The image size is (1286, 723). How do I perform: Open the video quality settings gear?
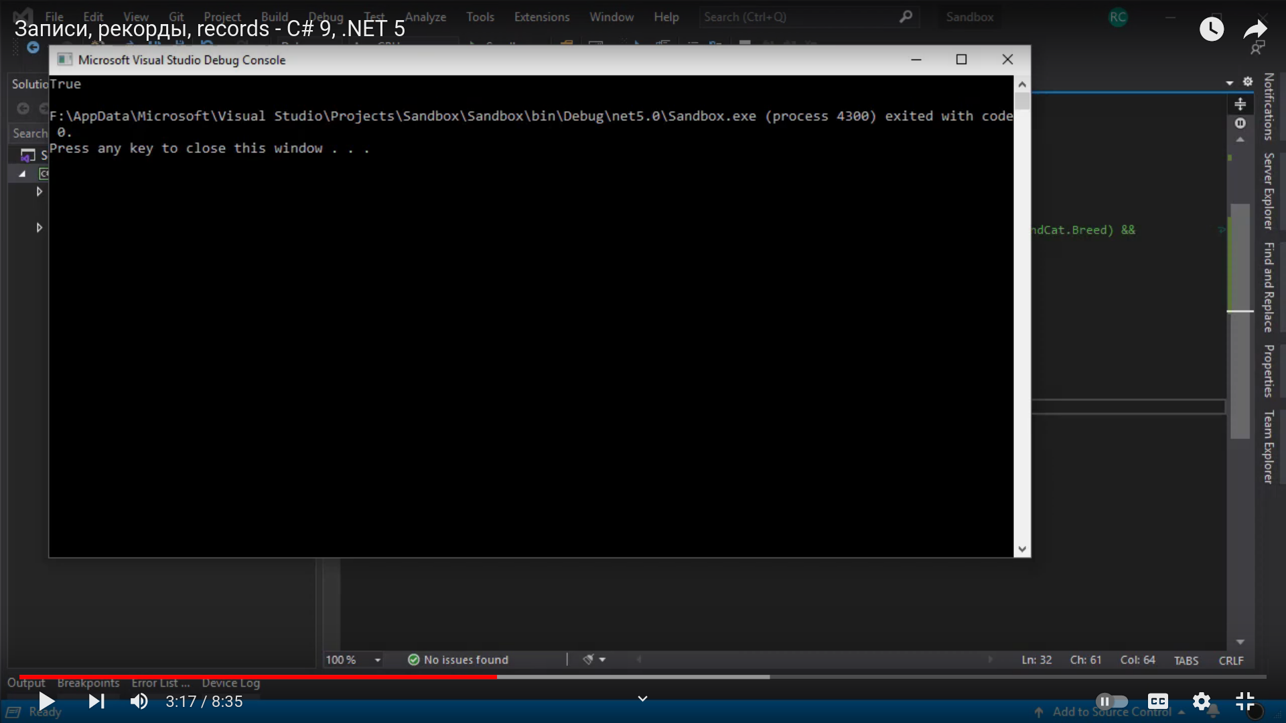[1202, 701]
